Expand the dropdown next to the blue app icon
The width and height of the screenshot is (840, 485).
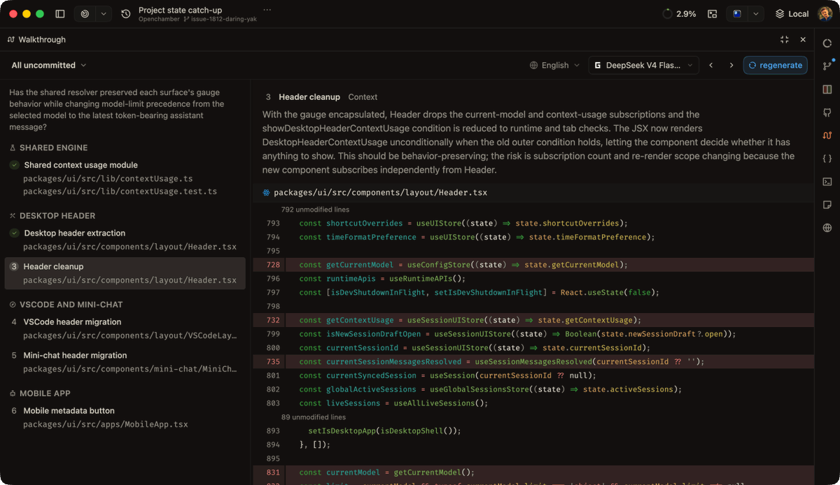[755, 14]
